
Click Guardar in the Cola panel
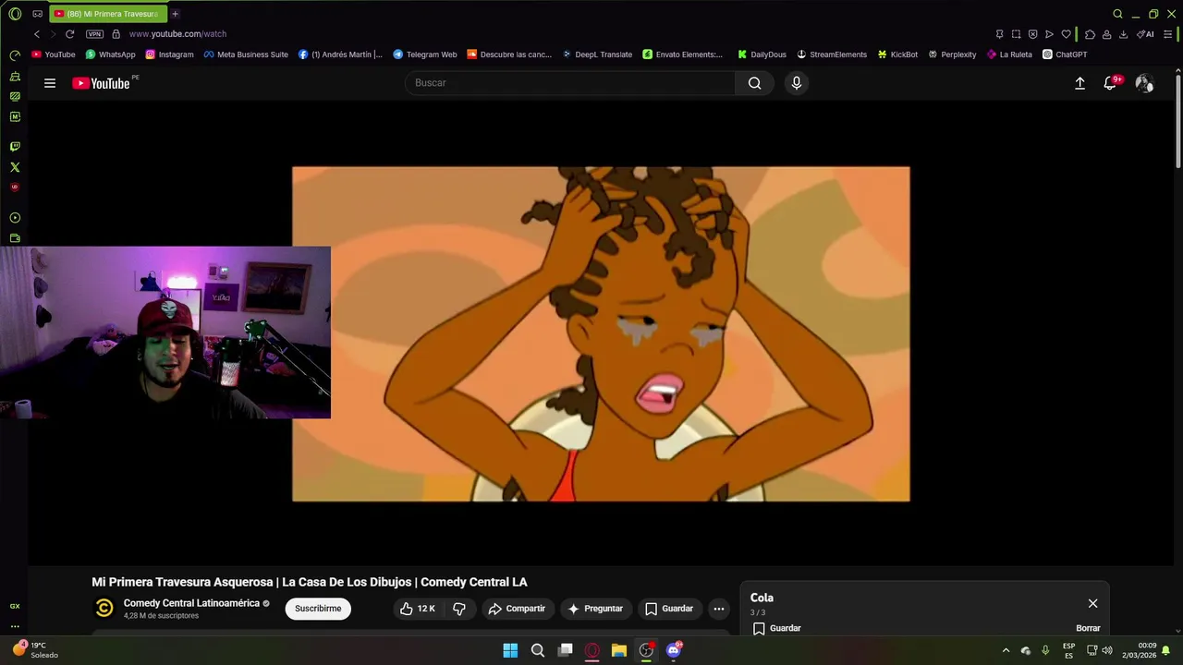(777, 628)
